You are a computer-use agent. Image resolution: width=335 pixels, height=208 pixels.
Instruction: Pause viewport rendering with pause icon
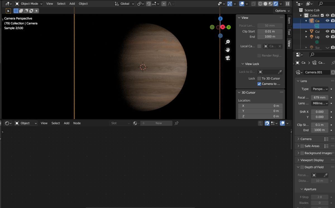click(288, 4)
